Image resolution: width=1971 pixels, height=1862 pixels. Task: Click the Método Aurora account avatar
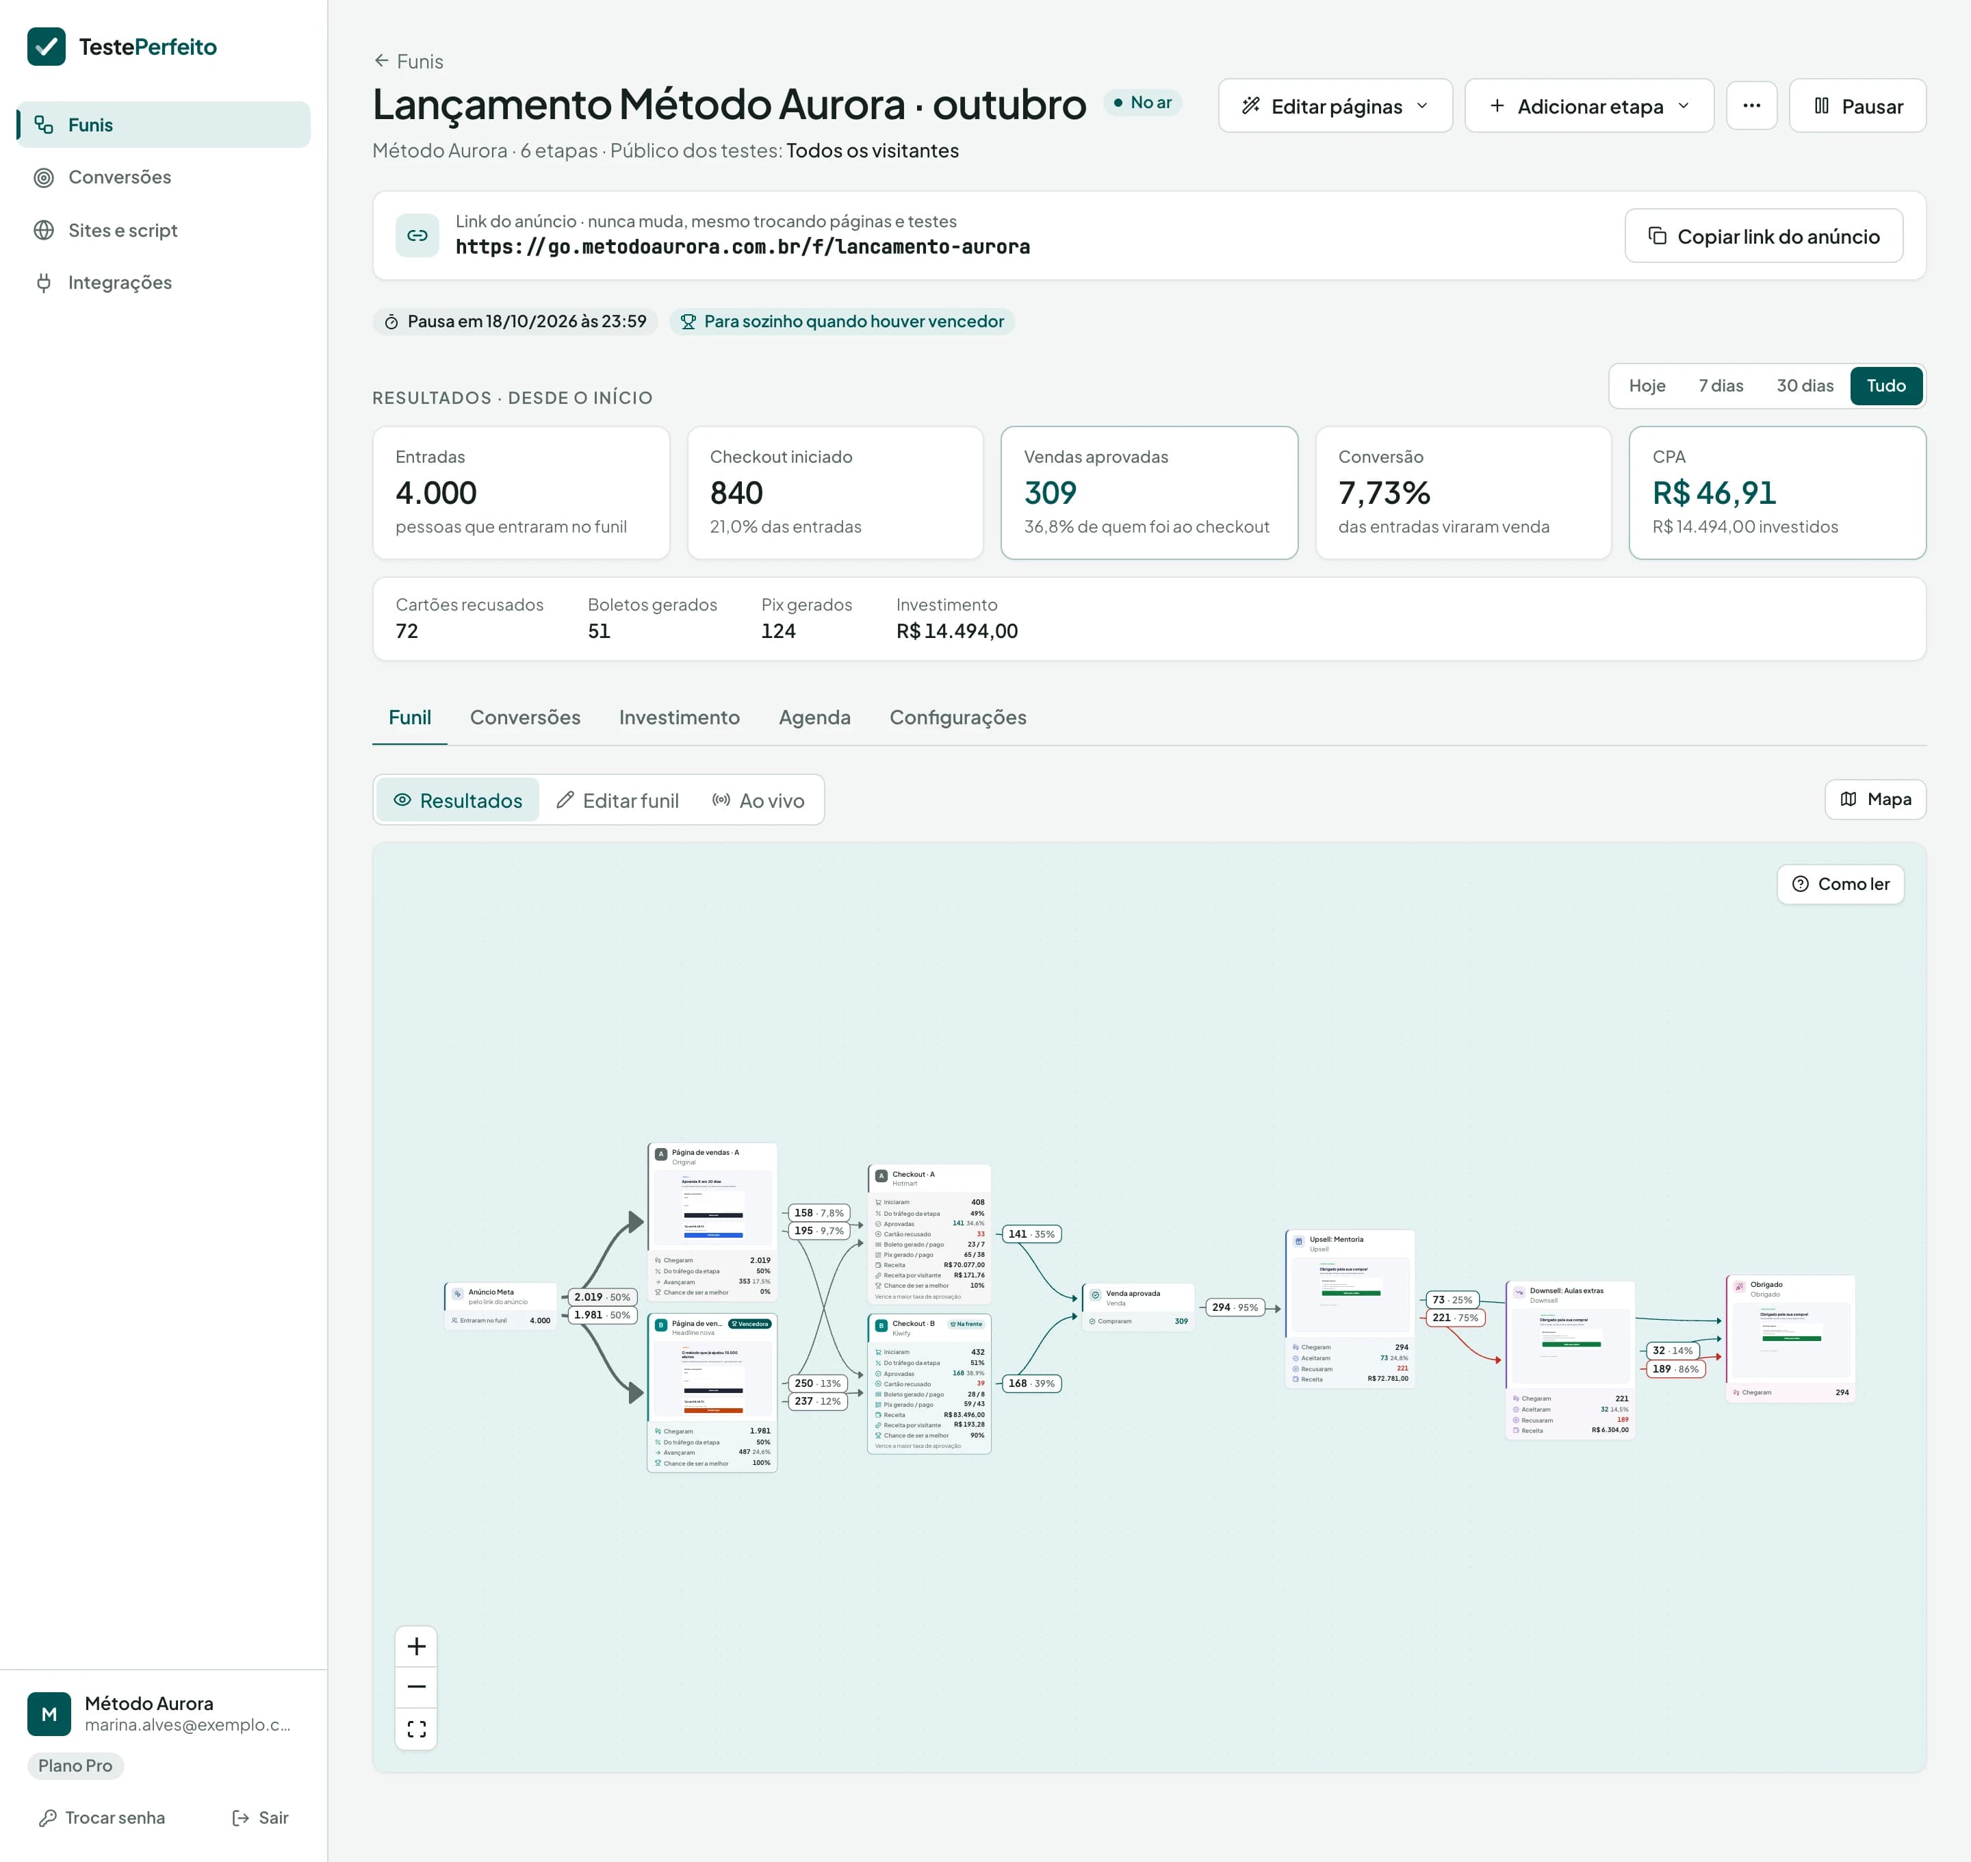[49, 1714]
